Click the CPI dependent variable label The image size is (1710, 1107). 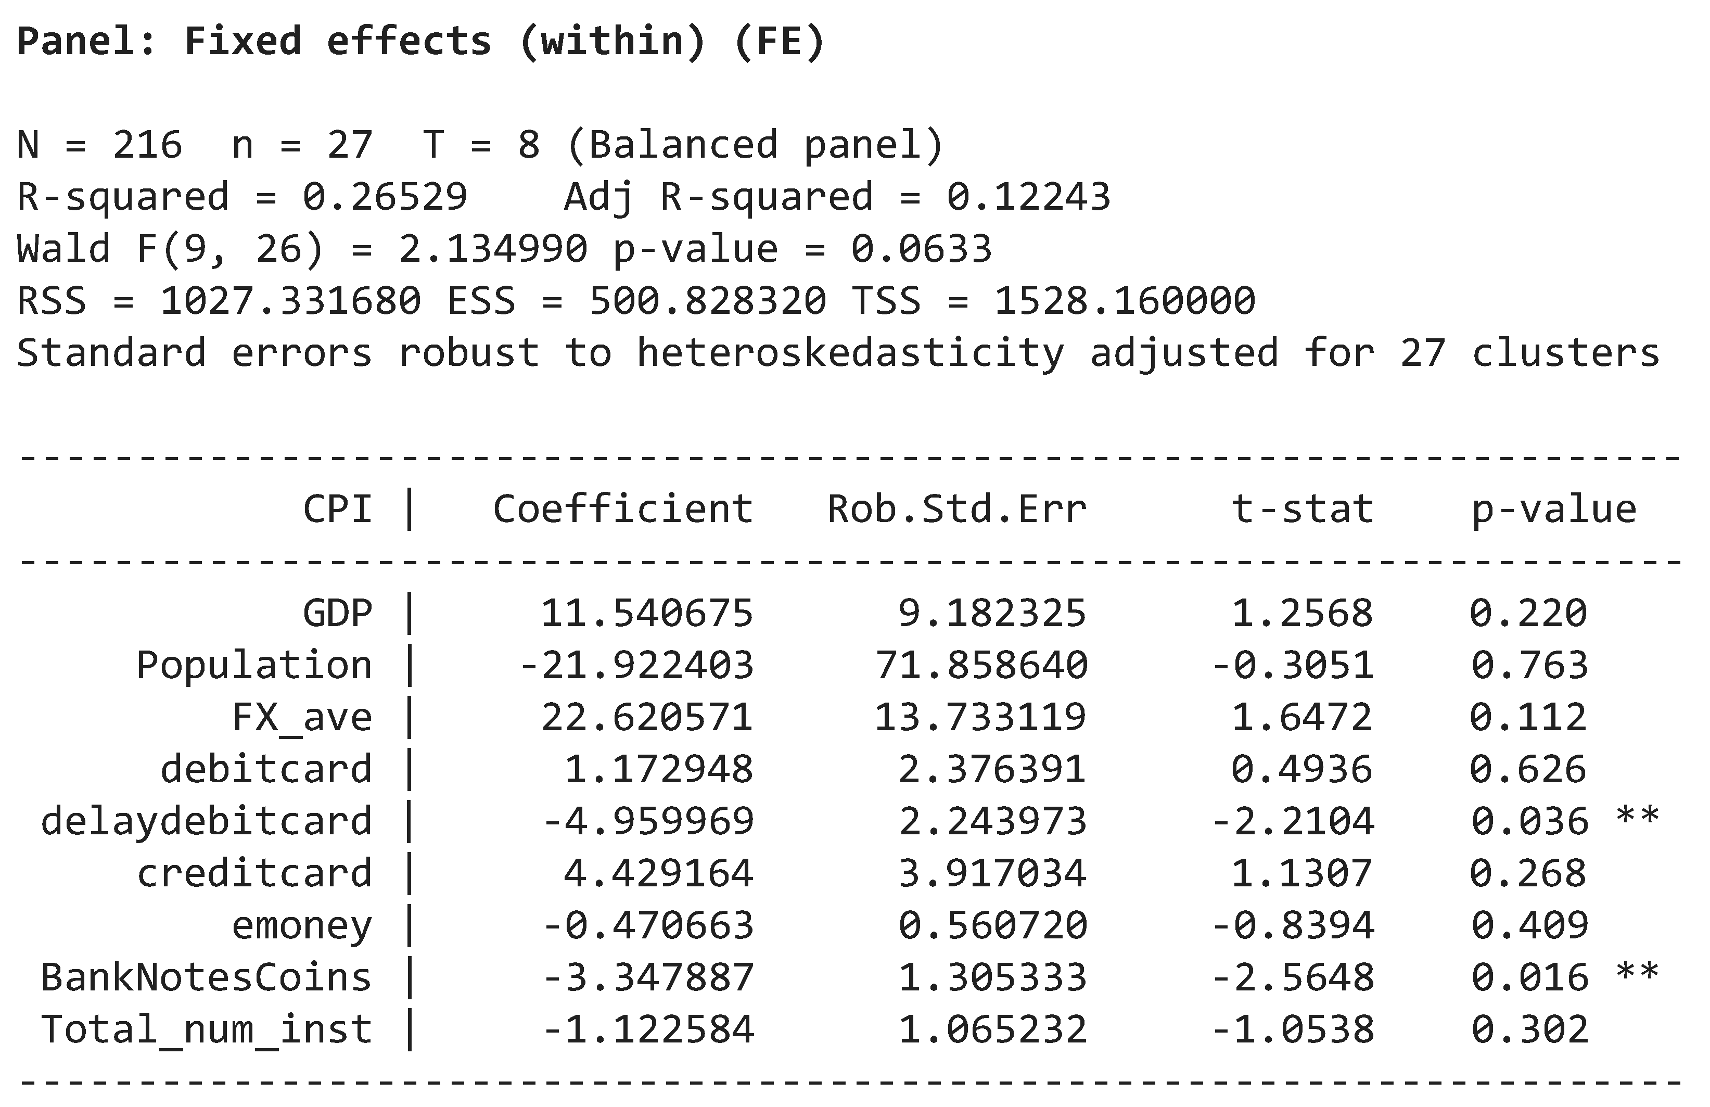point(338,510)
